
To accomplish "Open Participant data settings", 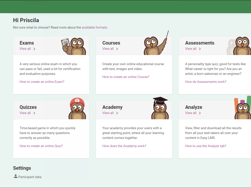I will pyautogui.click(x=30, y=177).
